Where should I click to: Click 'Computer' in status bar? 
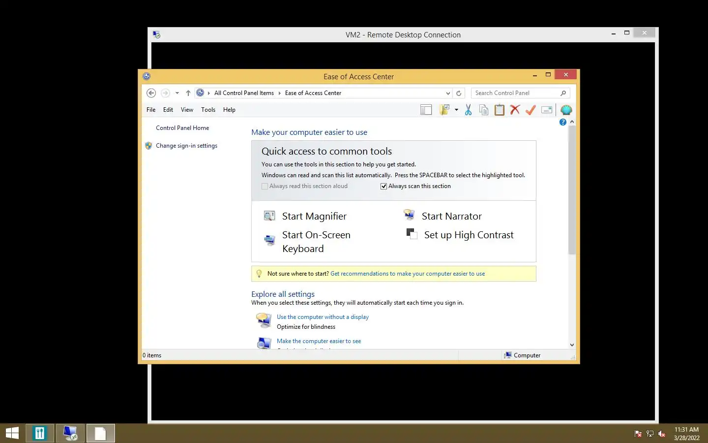click(527, 355)
